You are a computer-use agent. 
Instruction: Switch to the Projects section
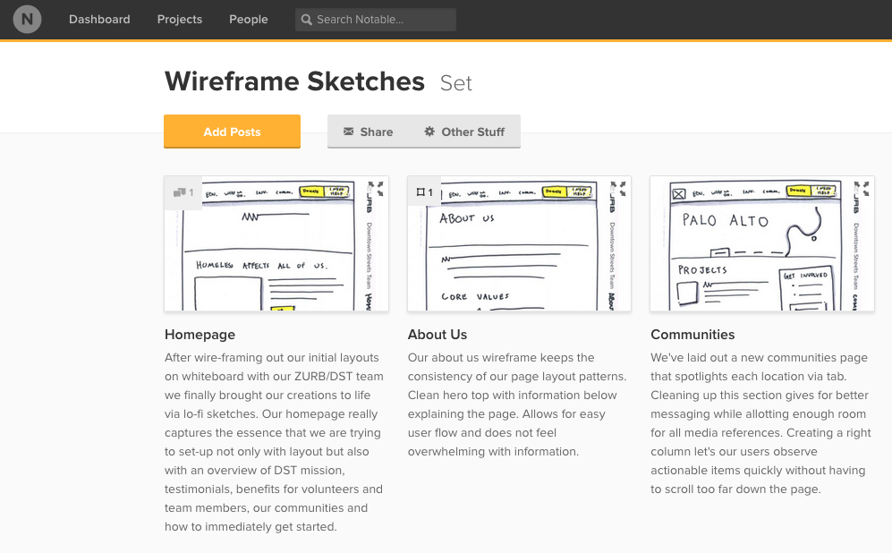[x=179, y=19]
